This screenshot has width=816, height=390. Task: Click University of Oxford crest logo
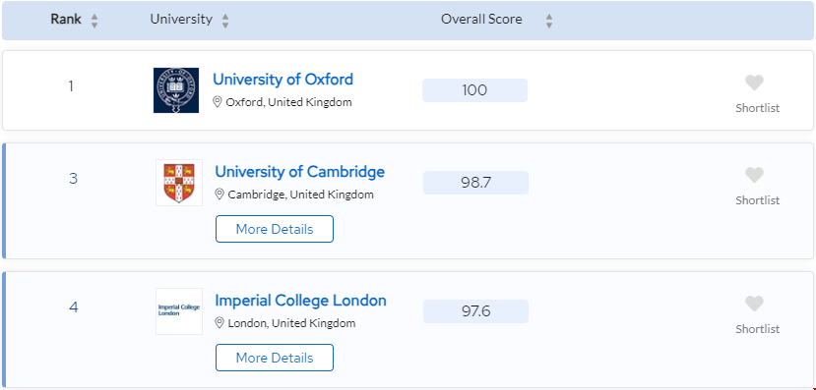[176, 90]
